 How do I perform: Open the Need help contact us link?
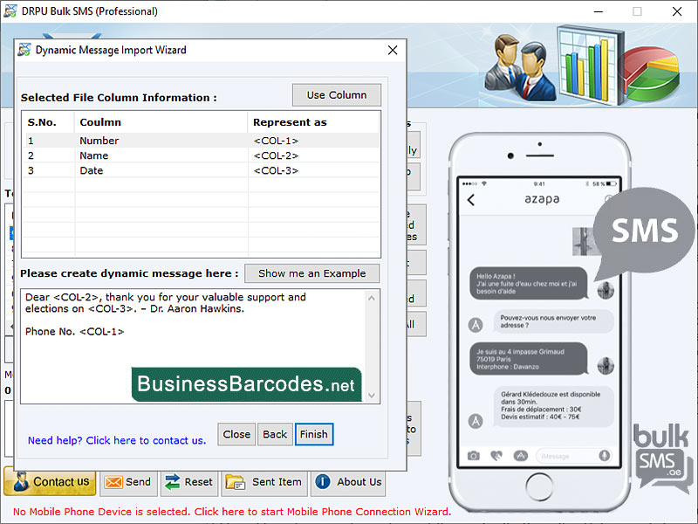tap(117, 440)
